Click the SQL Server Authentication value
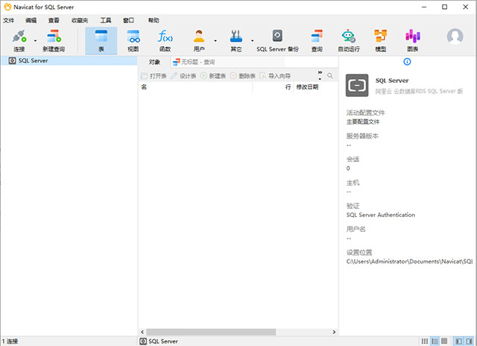This screenshot has height=346, width=477. coord(381,215)
